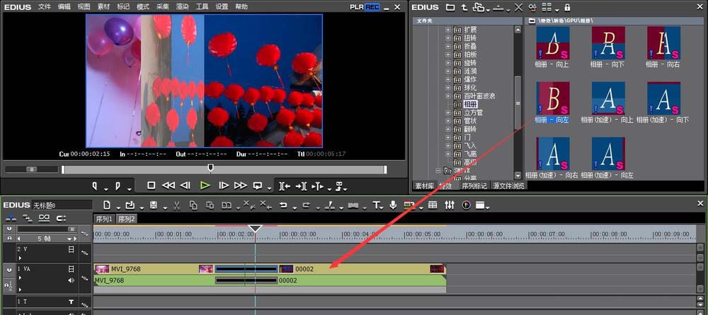Open the 素材 menu
The image size is (708, 315).
[103, 7]
